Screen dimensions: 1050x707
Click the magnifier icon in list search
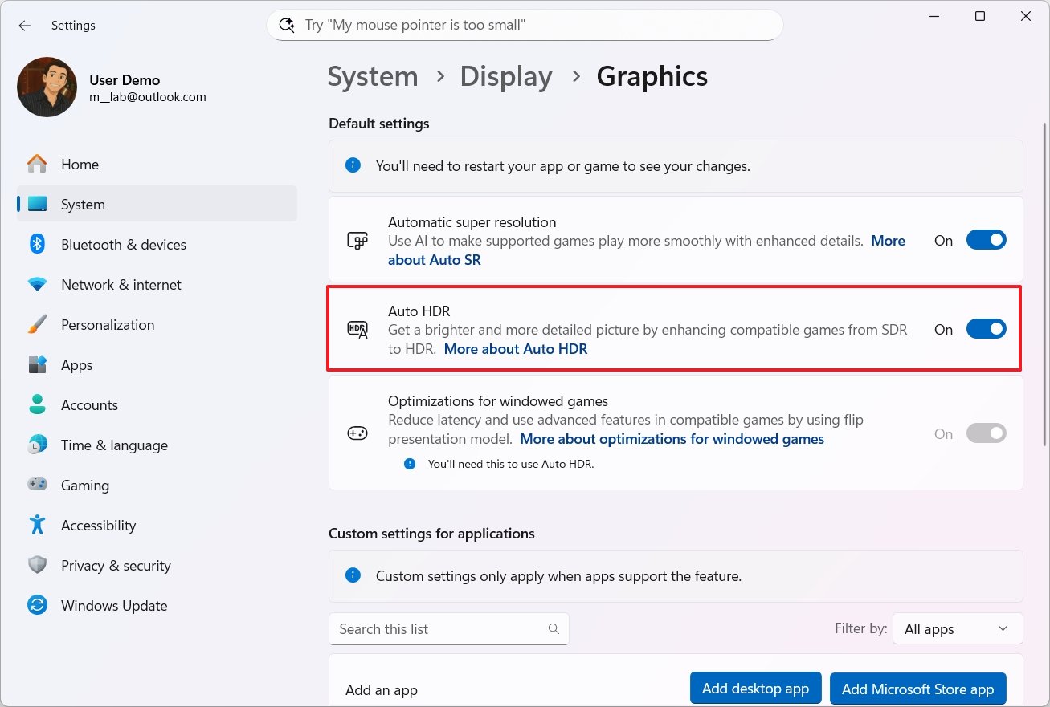(x=553, y=629)
